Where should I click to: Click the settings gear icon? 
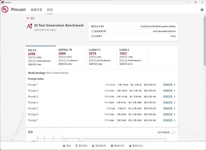[x=202, y=9]
